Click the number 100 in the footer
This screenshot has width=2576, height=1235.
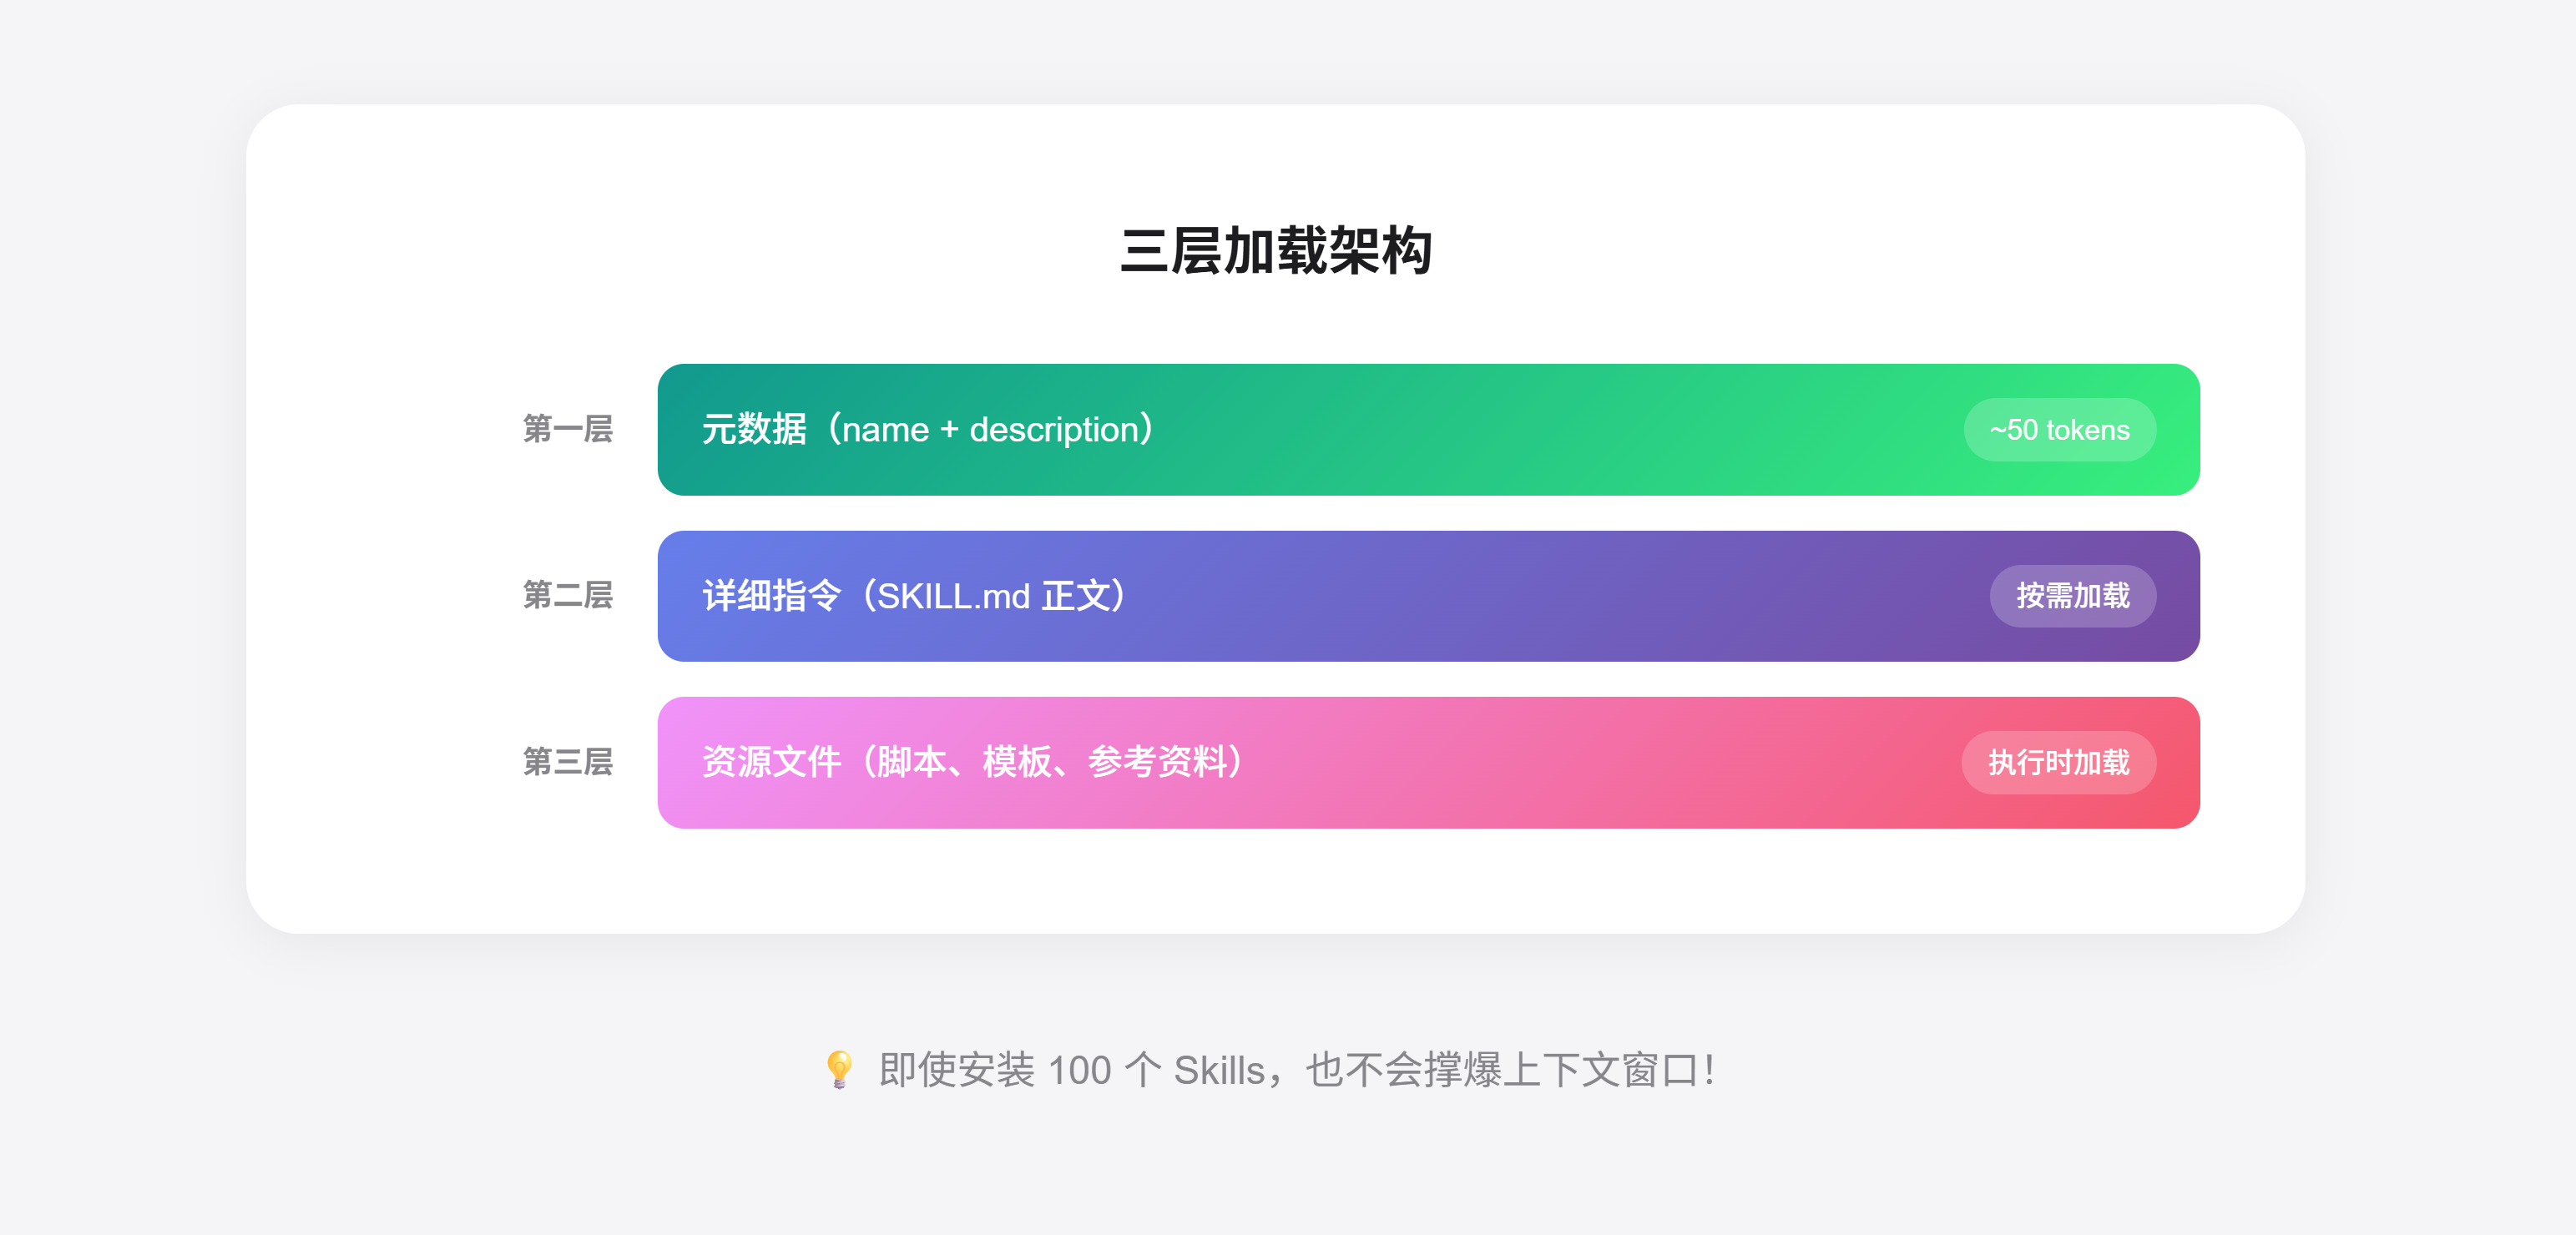coord(1079,1071)
